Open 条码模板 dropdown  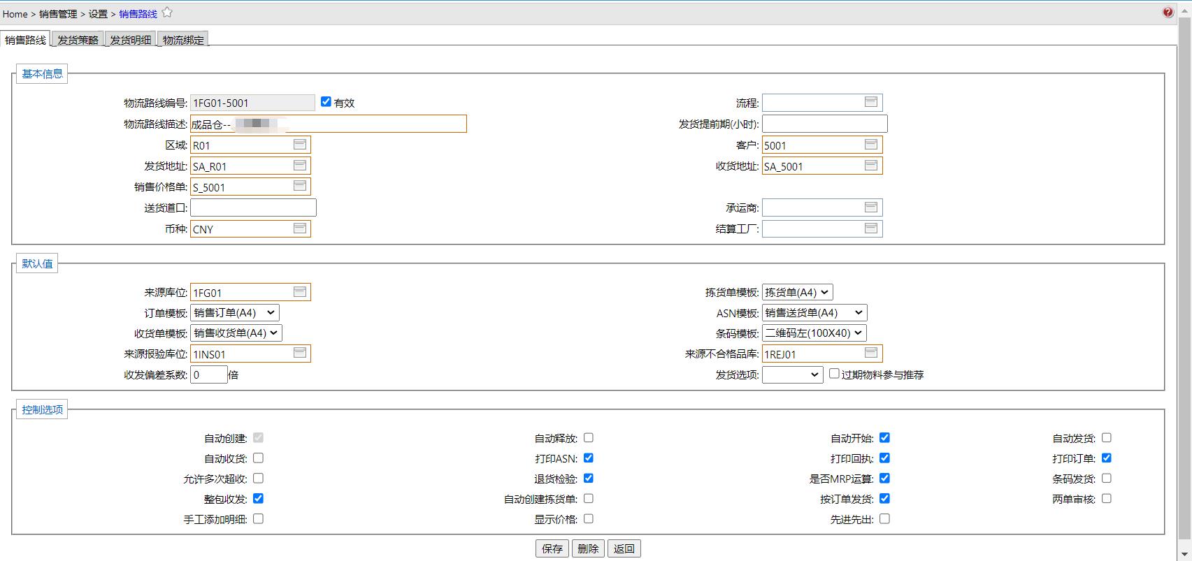pyautogui.click(x=814, y=333)
